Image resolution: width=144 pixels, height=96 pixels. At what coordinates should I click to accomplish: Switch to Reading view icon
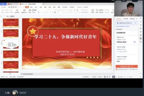(109, 77)
